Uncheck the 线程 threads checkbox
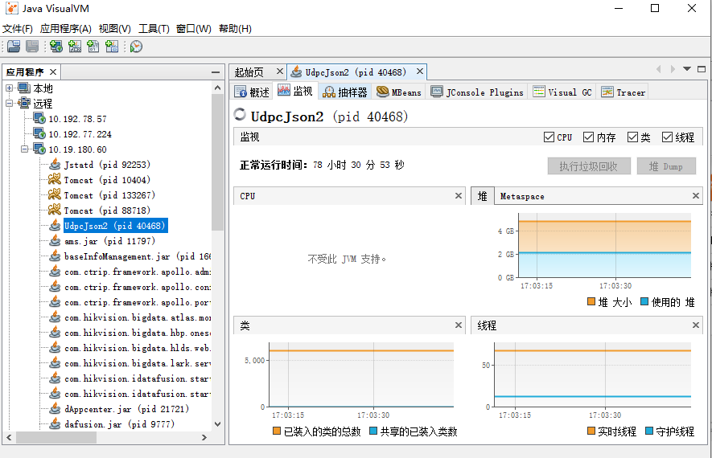The height and width of the screenshot is (458, 712). (667, 137)
